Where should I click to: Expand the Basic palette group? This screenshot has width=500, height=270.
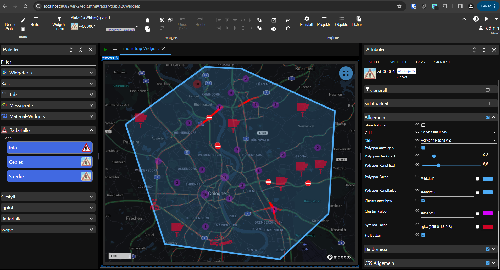coord(48,84)
